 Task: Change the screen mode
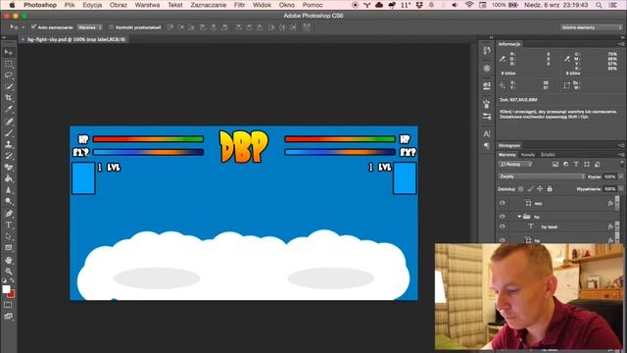coord(8,317)
